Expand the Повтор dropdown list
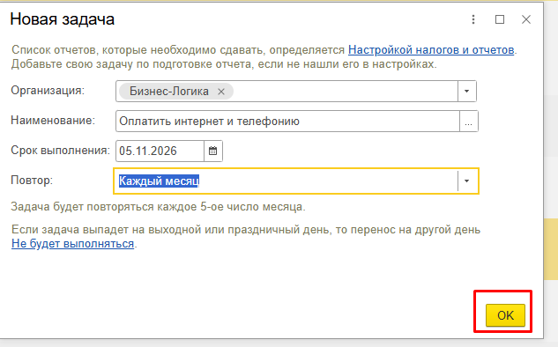Viewport: 558px width, 347px height. coord(466,181)
